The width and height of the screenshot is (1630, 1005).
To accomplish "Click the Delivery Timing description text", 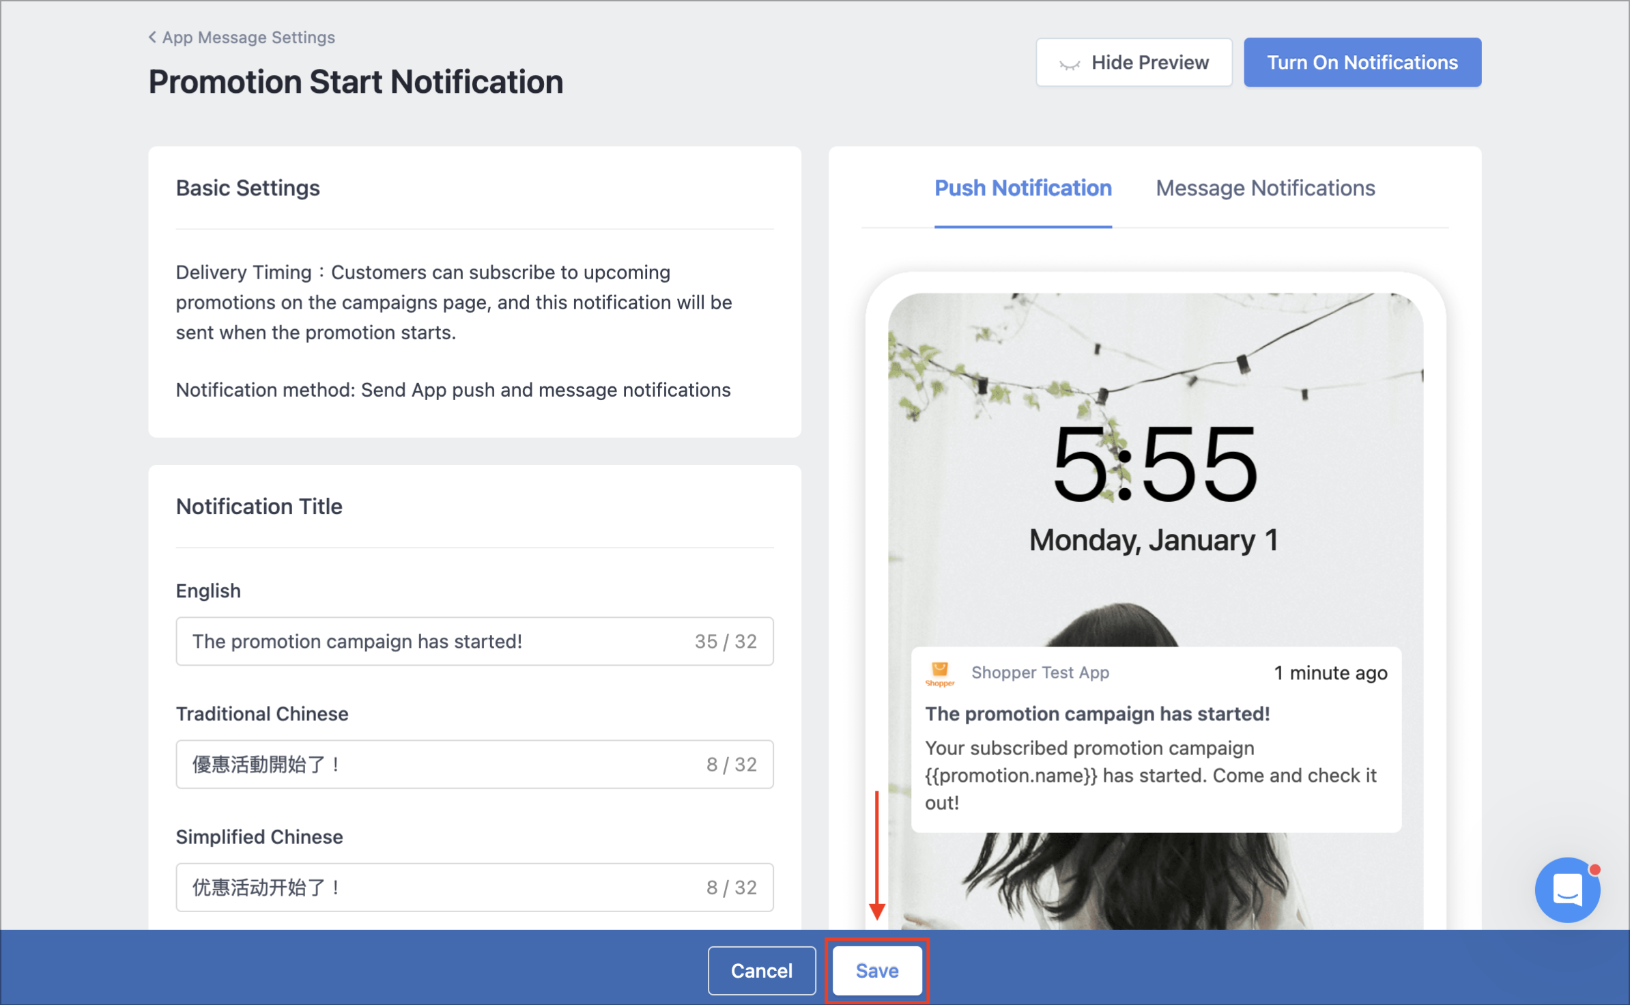I will point(454,302).
